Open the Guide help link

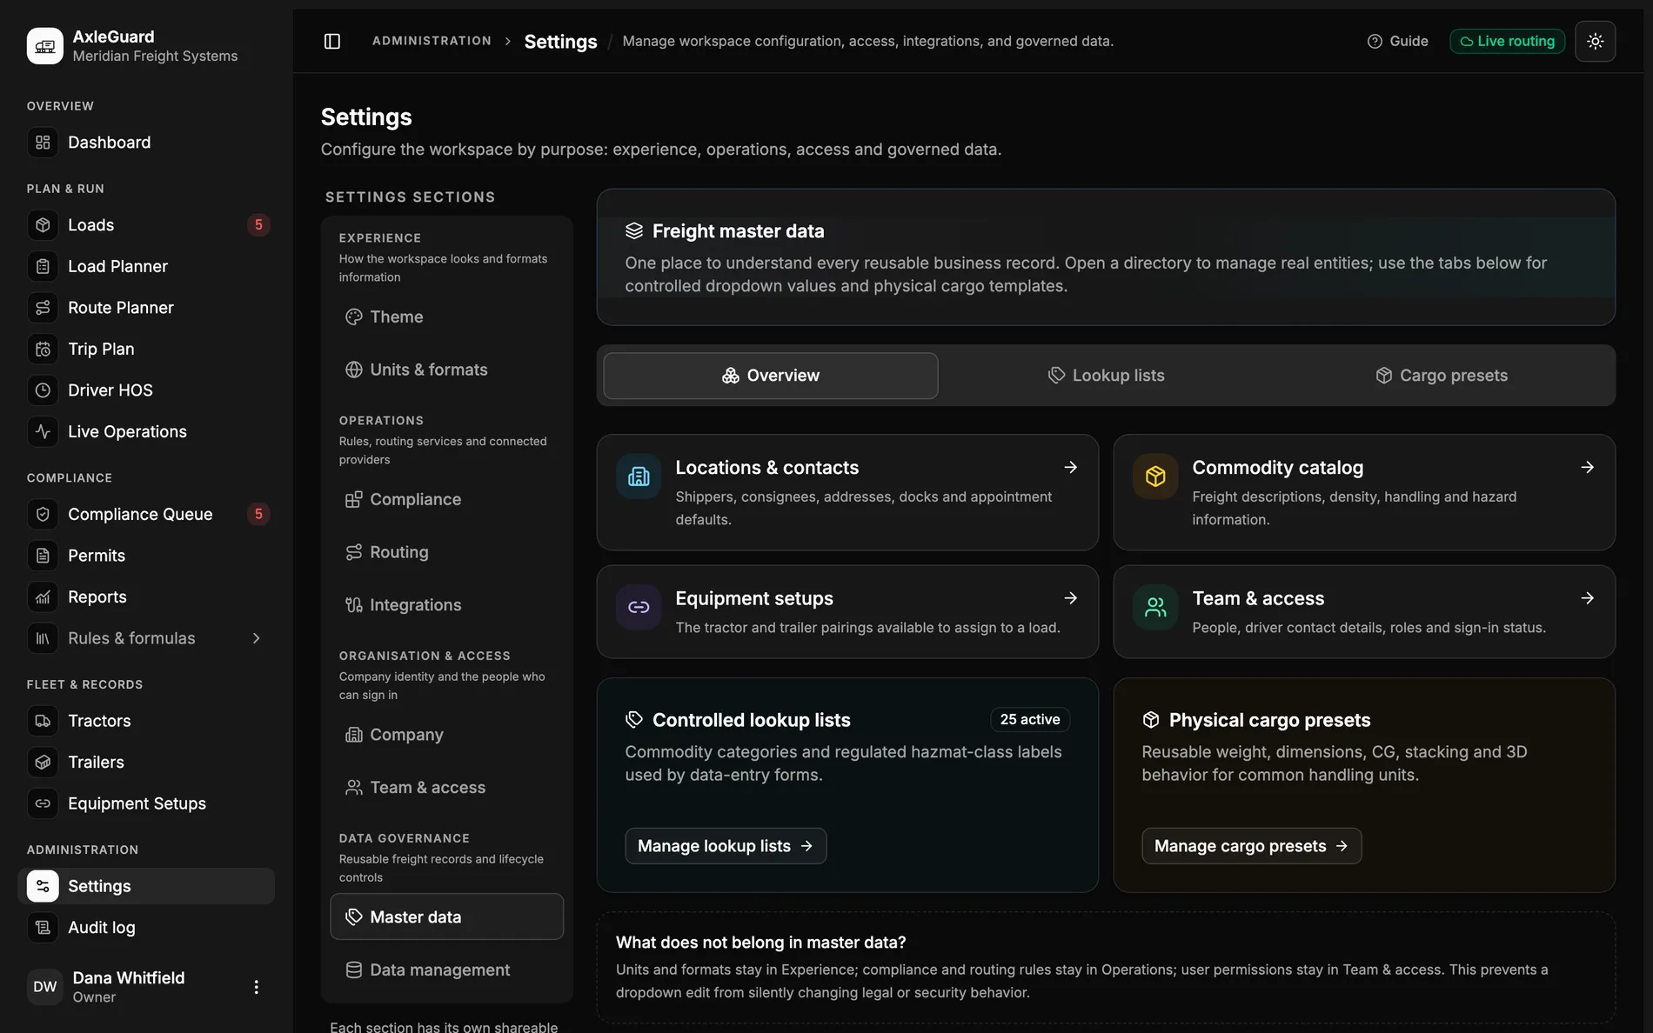pyautogui.click(x=1397, y=41)
